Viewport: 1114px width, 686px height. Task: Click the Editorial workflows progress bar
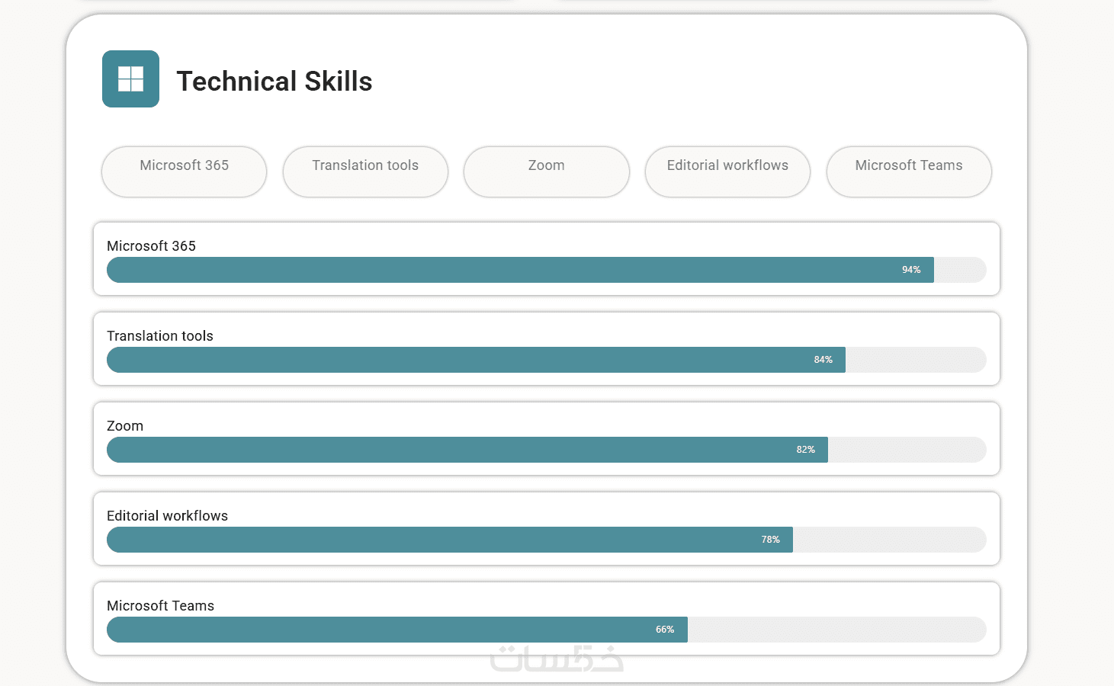point(547,540)
